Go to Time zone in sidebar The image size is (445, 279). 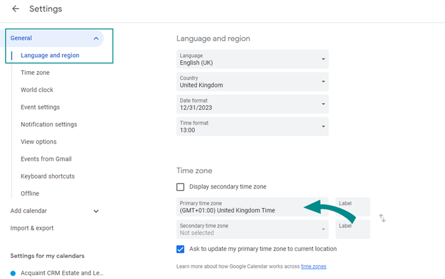click(35, 73)
